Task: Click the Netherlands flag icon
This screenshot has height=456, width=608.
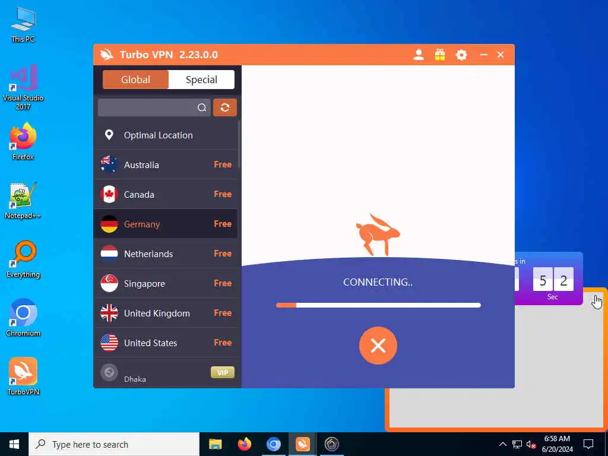Action: click(109, 254)
